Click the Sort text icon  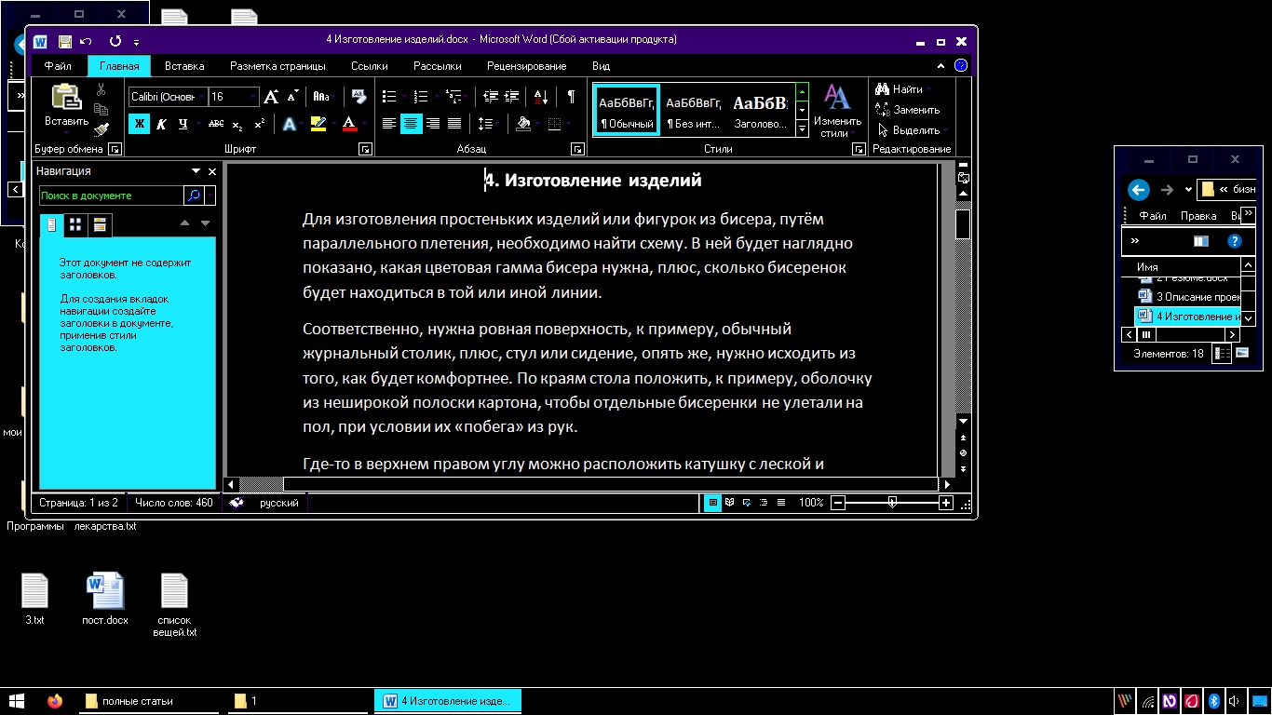(x=541, y=96)
